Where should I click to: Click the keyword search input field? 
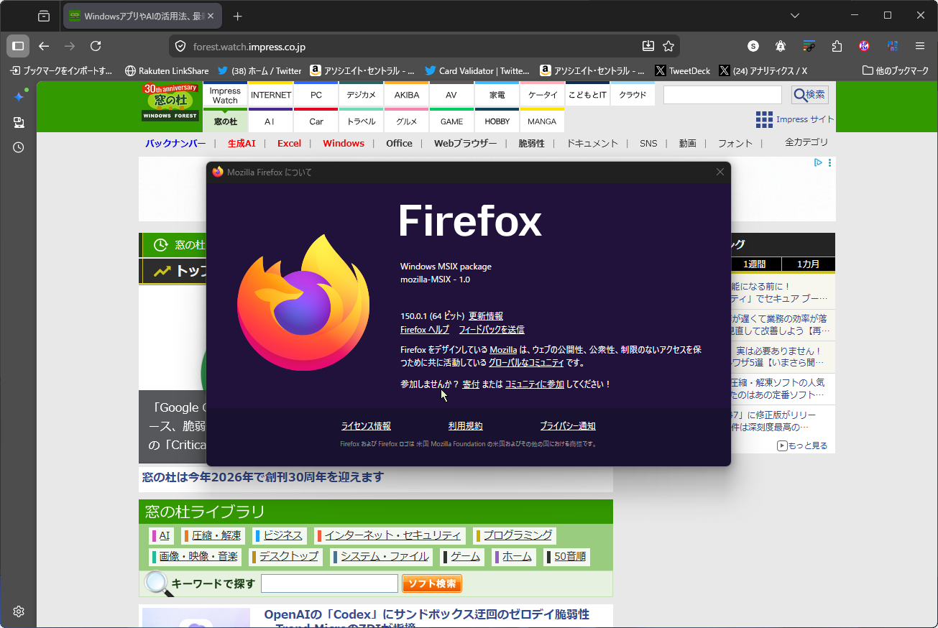[x=328, y=583]
